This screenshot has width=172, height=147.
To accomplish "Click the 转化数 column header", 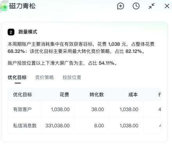I will (x=97, y=95).
